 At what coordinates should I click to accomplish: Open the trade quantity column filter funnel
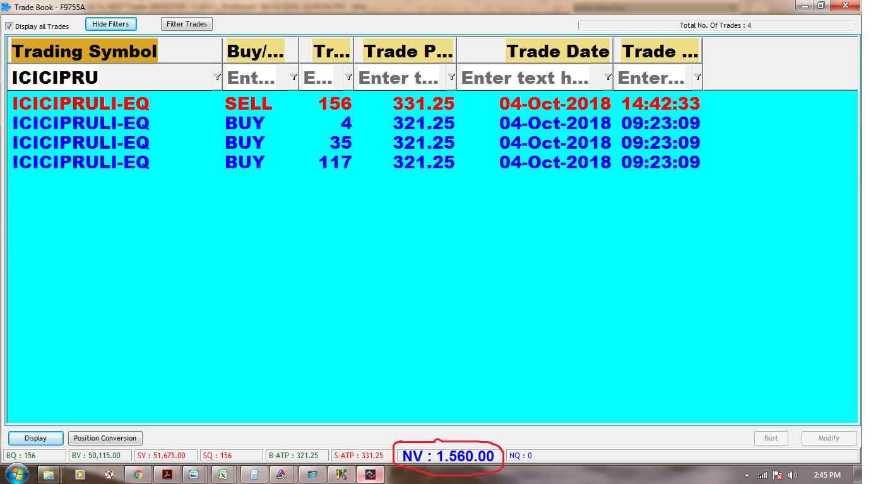[348, 77]
